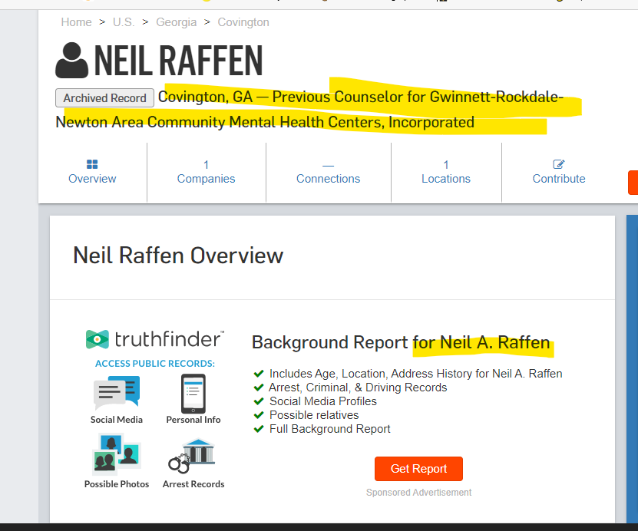Click the Sponsored Advertisement text
Viewport: 638px width, 531px height.
click(x=418, y=493)
